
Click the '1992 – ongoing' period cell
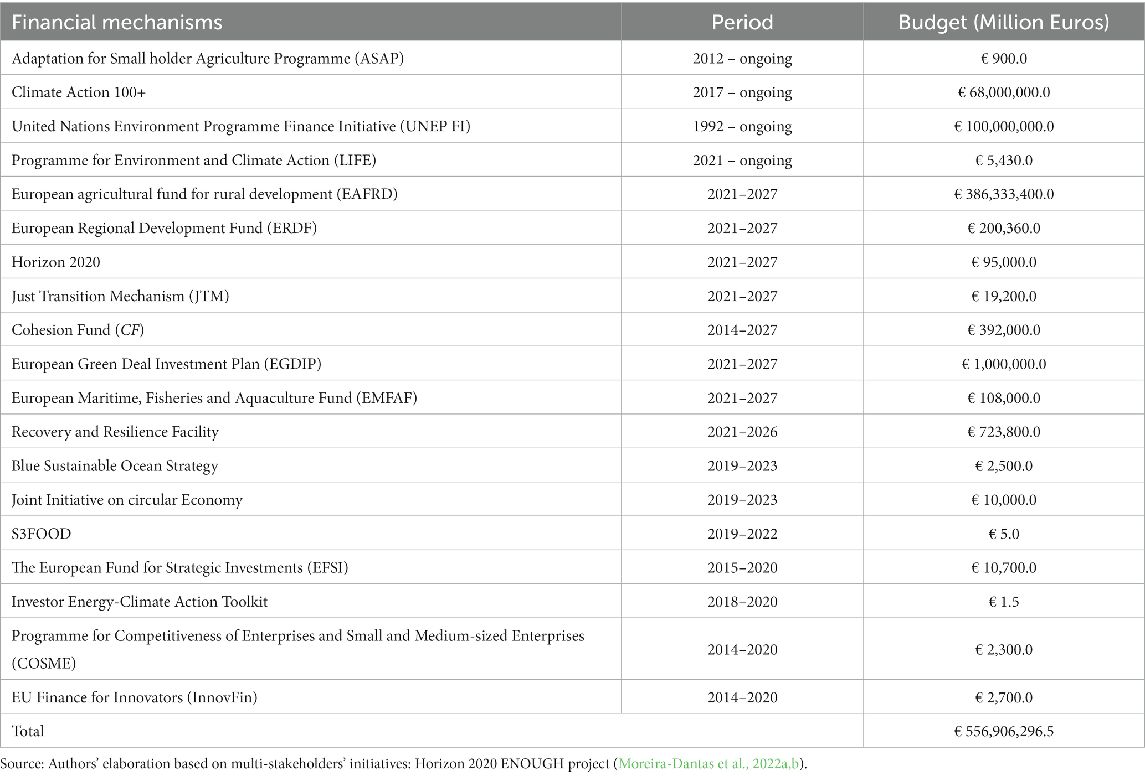(x=742, y=126)
